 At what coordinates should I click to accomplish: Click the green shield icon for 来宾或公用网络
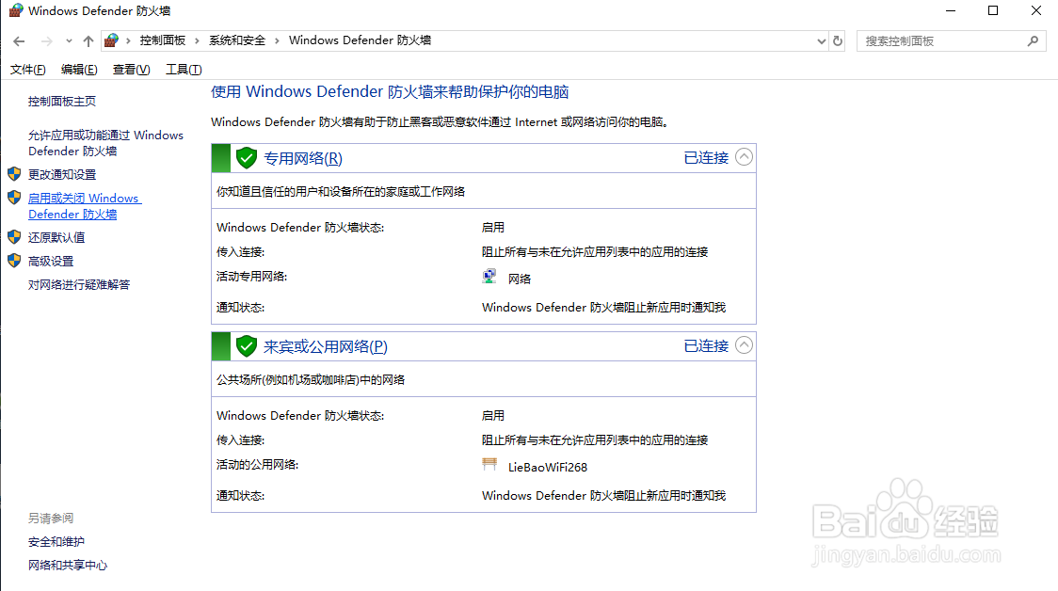click(x=246, y=345)
